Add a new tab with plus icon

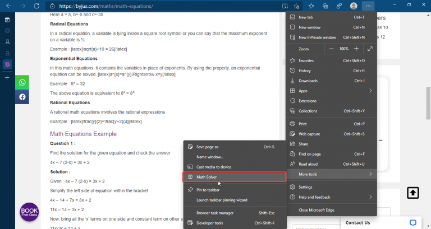pos(7,78)
